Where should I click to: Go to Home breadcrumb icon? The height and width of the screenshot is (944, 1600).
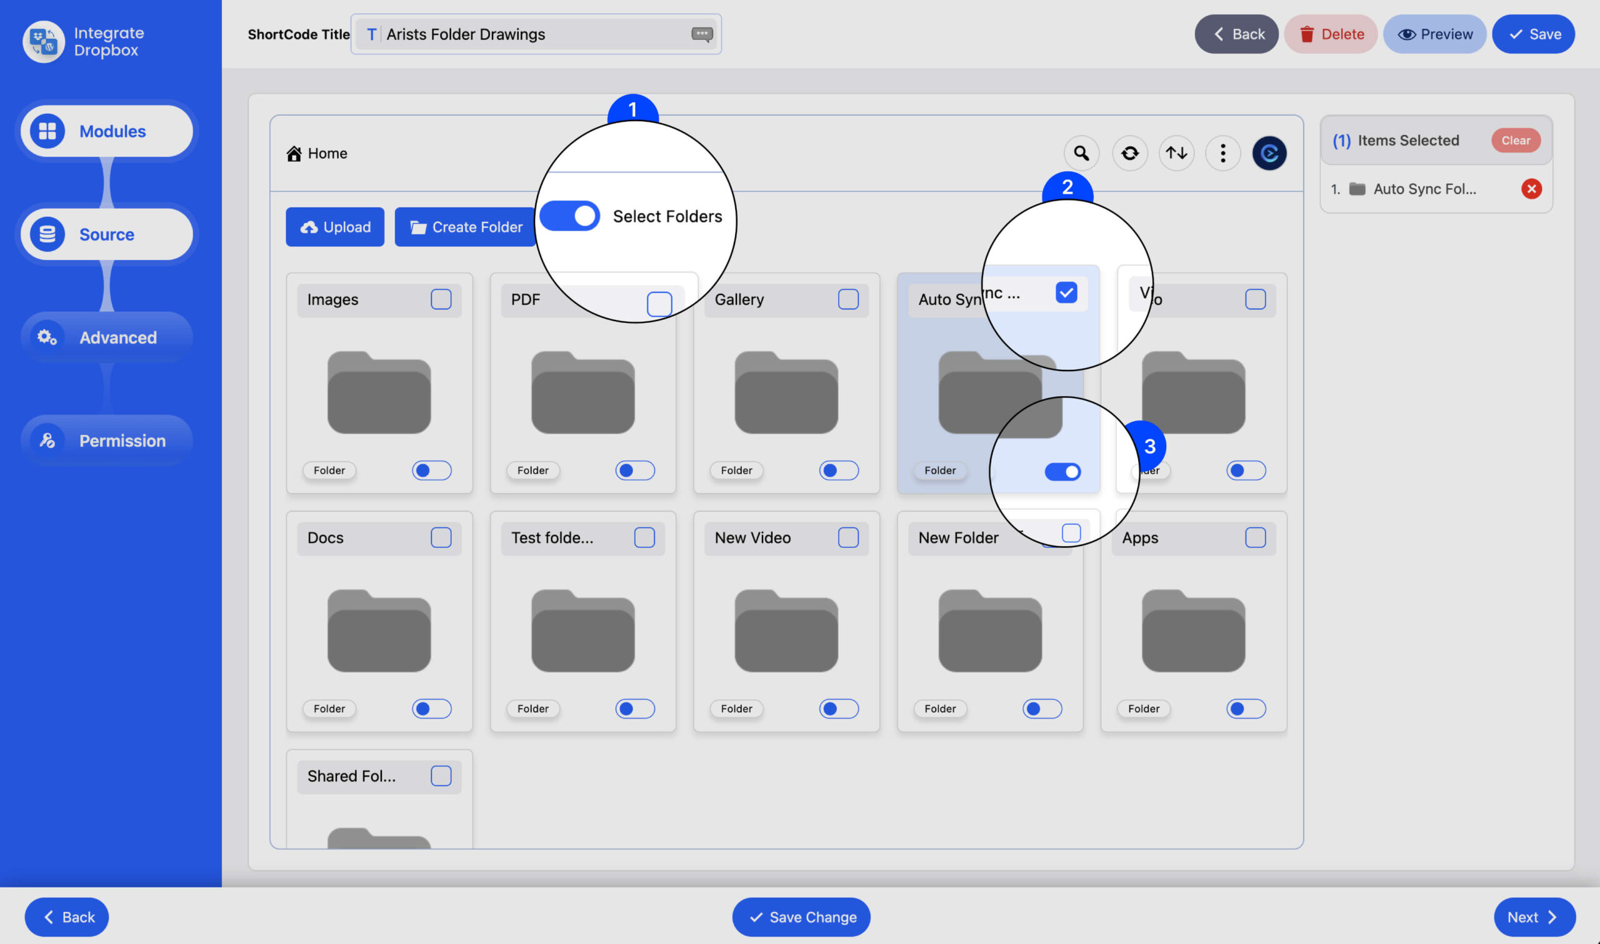[294, 153]
